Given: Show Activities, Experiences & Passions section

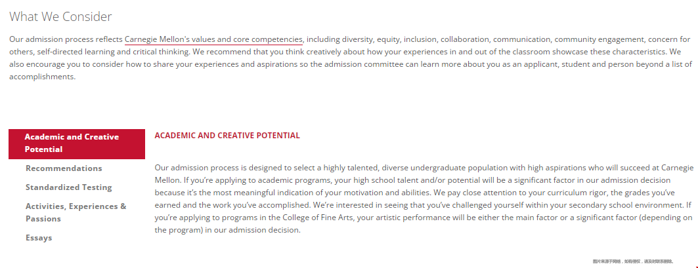Looking at the screenshot, I should 76,212.
